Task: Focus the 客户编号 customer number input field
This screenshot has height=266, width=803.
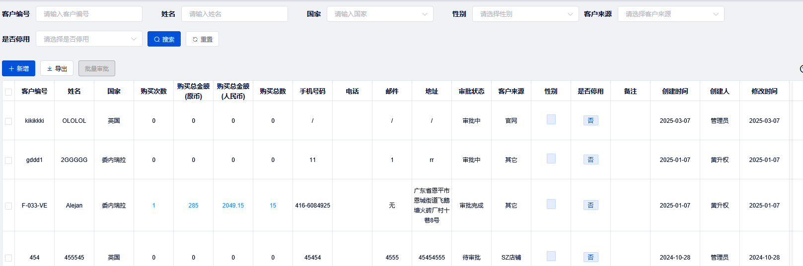Action: click(x=89, y=14)
